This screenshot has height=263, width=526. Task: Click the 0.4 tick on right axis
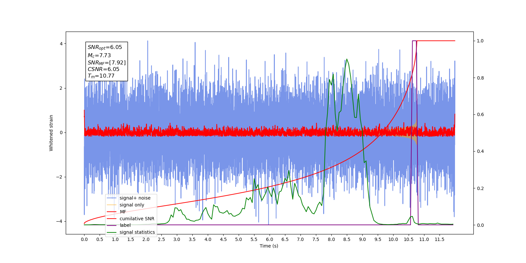coord(480,151)
